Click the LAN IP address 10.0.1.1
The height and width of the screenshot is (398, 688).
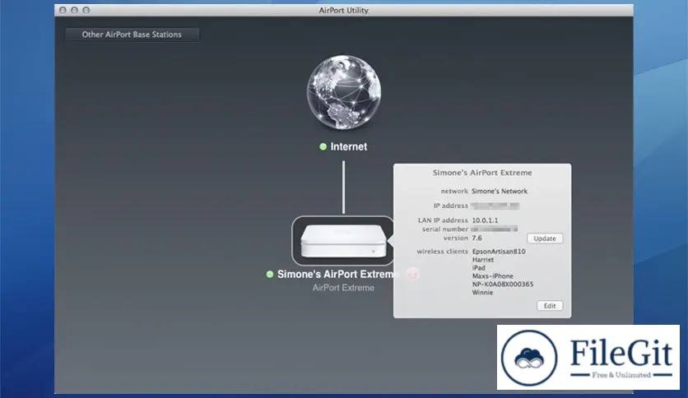pos(485,220)
